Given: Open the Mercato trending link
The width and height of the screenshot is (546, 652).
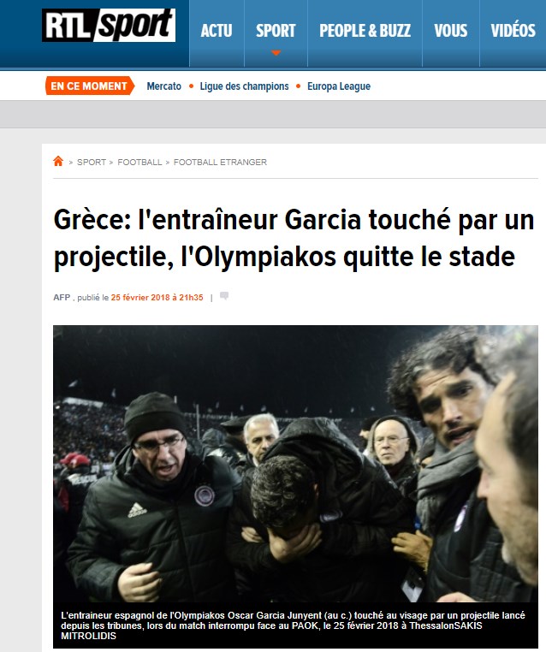Looking at the screenshot, I should point(163,86).
